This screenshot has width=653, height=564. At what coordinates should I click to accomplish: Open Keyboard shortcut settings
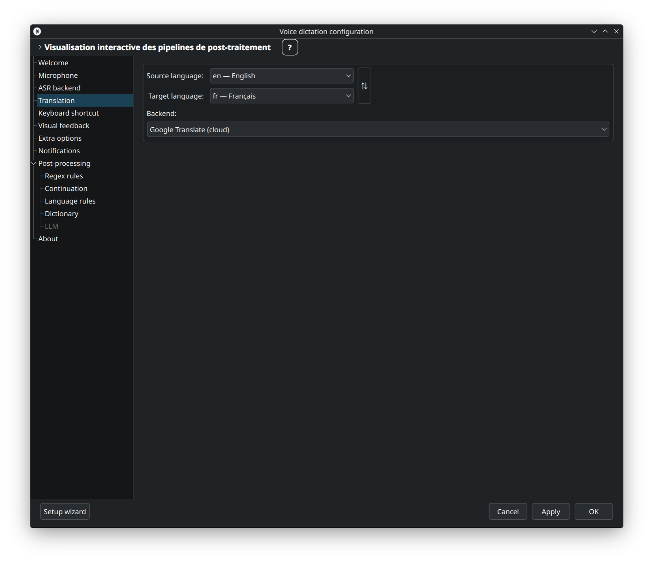pos(69,113)
